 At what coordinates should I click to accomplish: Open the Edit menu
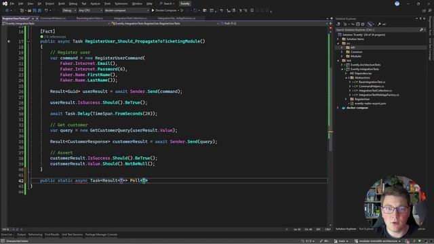click(x=21, y=3)
